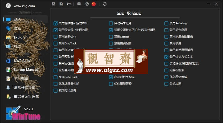223x123 pixels.
Task: Open 主机编辑 hosts editor icon
Action: coord(8,79)
